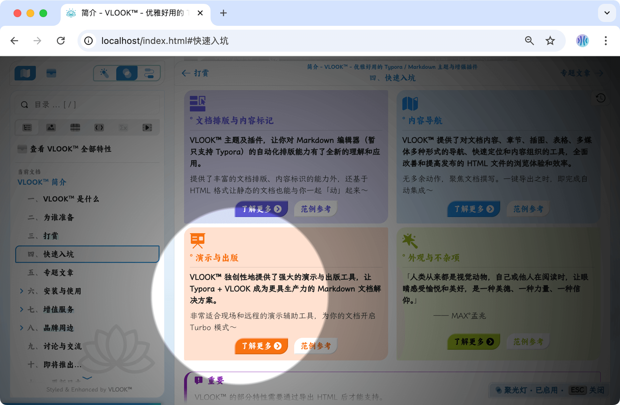Screen dimensions: 620x405
Task: Select the table filter icon in the TOC toolbar
Action: [75, 127]
